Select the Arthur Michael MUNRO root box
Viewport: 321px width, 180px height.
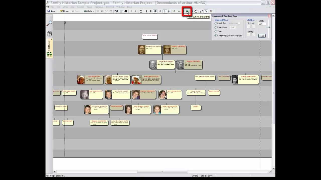tap(150, 36)
